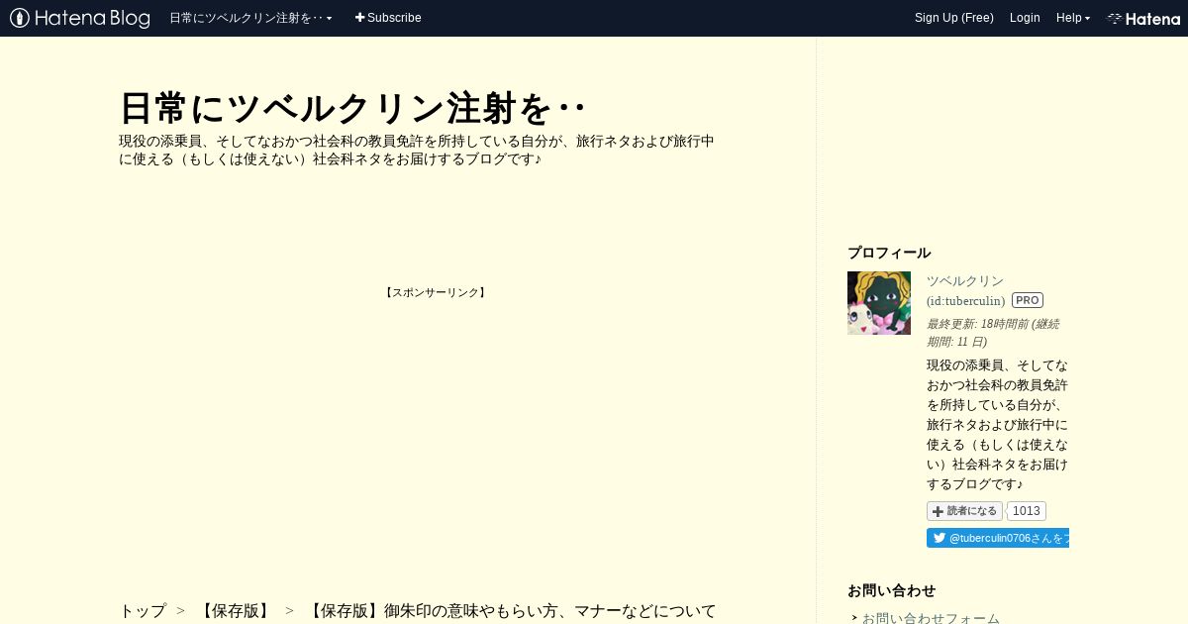Open the profile avatar image
The image size is (1188, 624).
click(879, 303)
